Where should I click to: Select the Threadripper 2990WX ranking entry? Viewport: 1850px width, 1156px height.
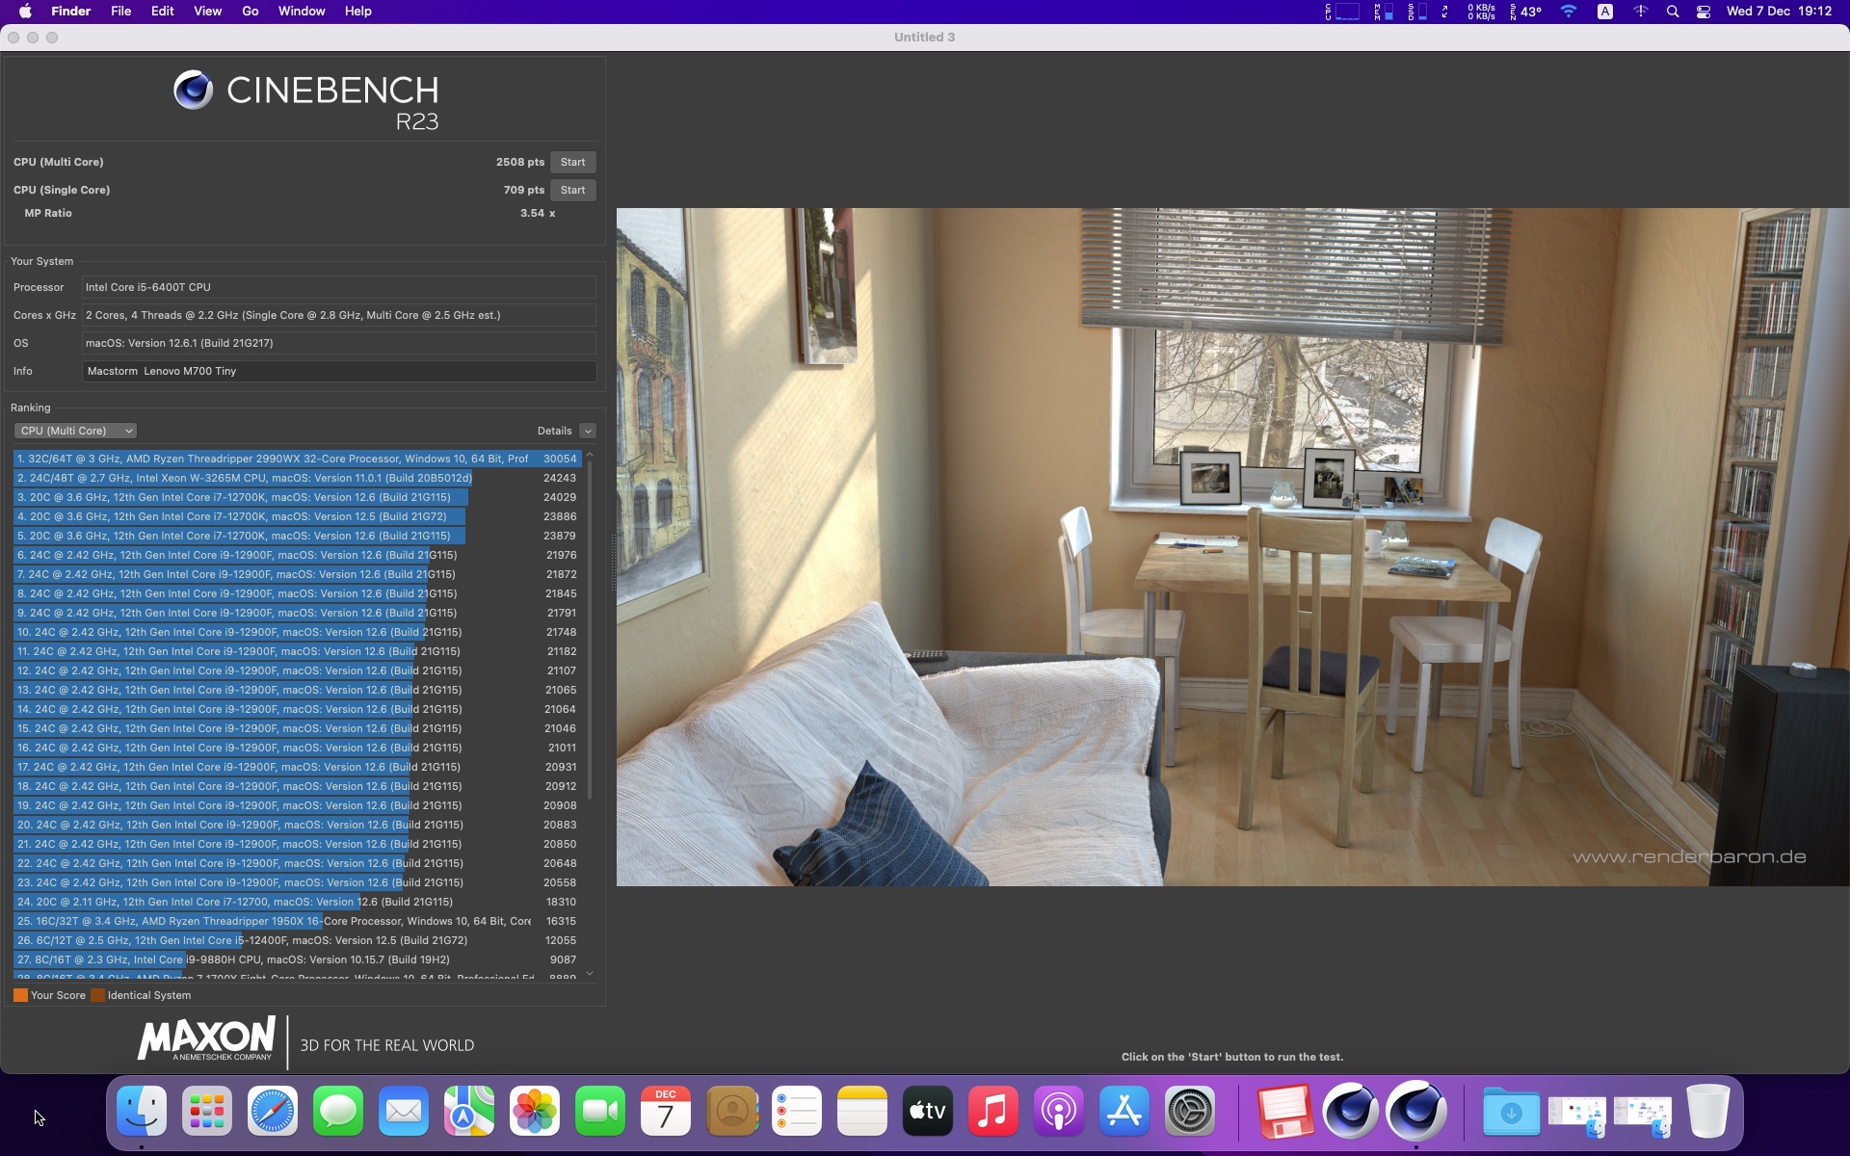tap(298, 459)
